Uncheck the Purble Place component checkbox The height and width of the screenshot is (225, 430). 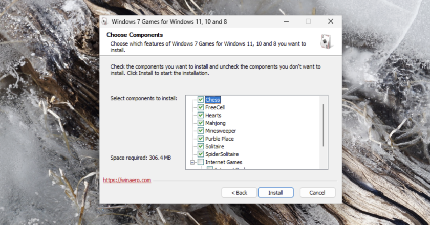[201, 139]
